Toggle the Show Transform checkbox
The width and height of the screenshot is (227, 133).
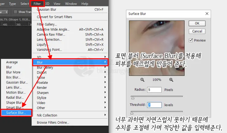[15, 12]
